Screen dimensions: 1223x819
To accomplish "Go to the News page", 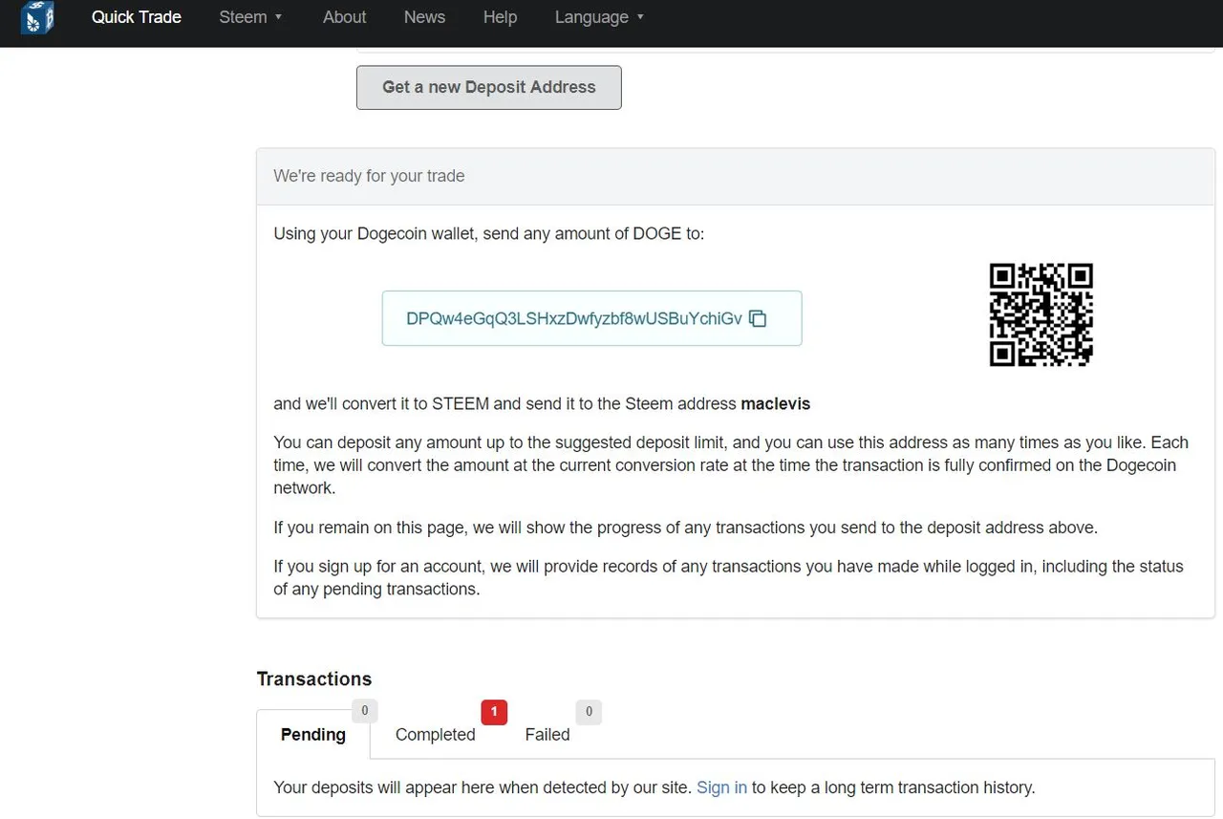I will coord(424,17).
